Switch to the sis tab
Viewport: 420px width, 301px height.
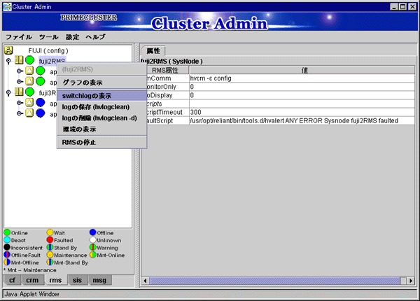click(77, 280)
